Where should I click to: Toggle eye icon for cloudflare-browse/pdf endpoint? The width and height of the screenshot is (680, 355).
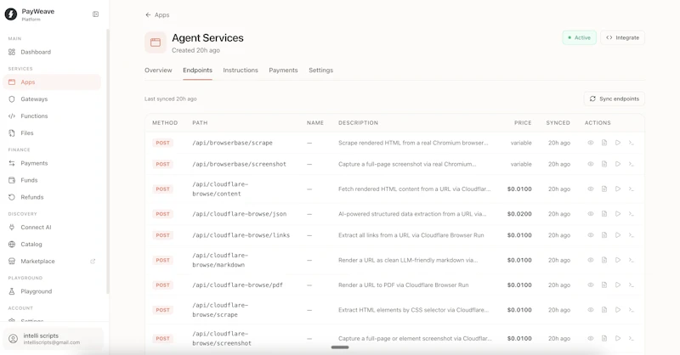(x=591, y=285)
